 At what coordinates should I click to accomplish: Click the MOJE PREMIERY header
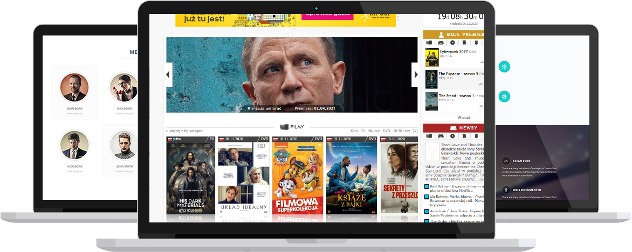(x=454, y=34)
